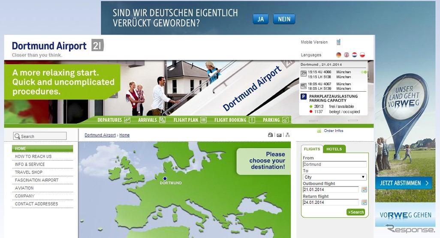Click 1137 belegt/occupied parking value
440x238 pixels.
tap(335, 111)
